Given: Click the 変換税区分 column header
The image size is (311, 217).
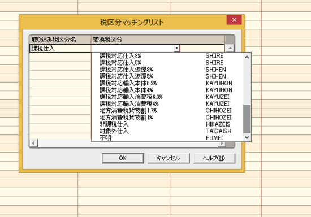Looking at the screenshot, I should pos(158,40).
